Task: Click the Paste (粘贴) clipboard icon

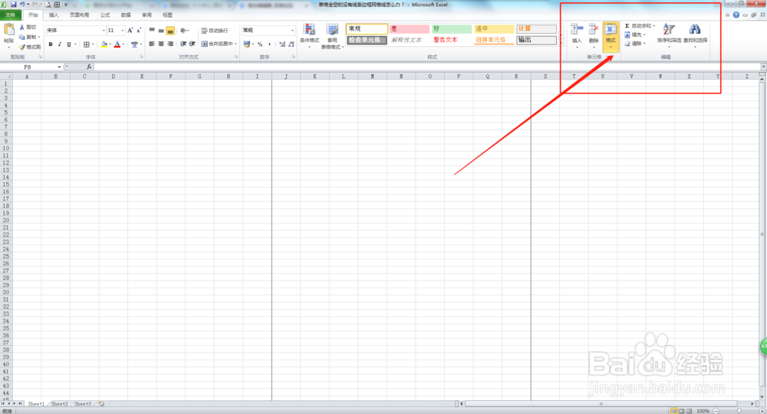Action: [x=8, y=29]
